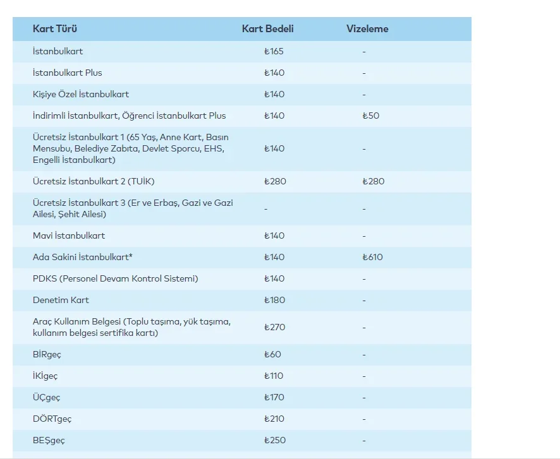Select Kişiye Özel İstanbulkart row label
This screenshot has height=459, width=560.
[81, 94]
